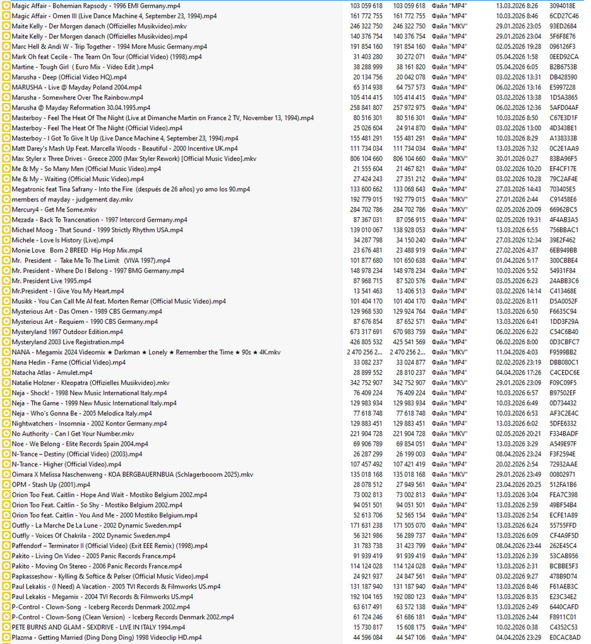Screen dimensions: 591x644
Task: Select Me & My - So Many Men file
Action: [87, 169]
